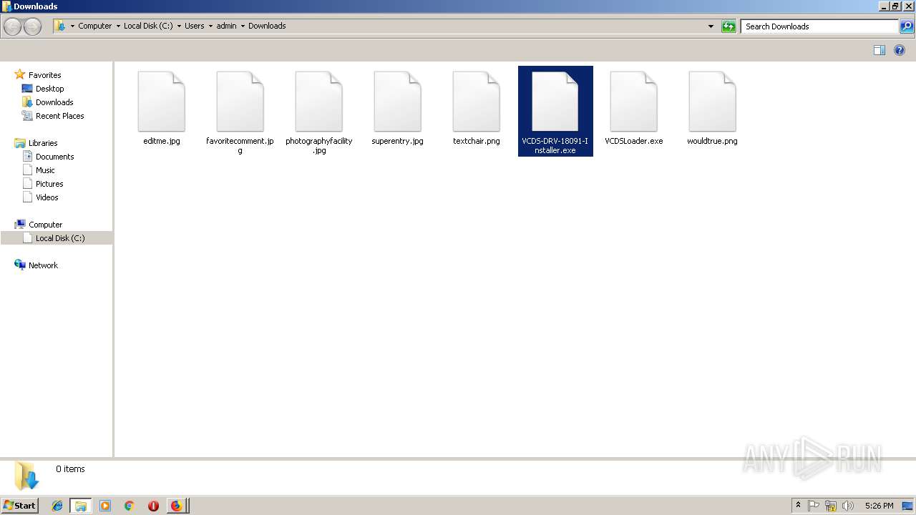916x515 pixels.
Task: Open Downloads in the navigation pane
Action: point(54,102)
